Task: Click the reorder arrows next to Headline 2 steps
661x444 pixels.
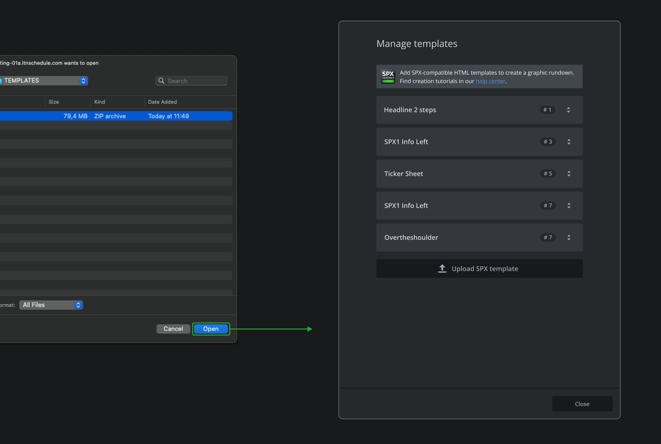Action: point(568,110)
